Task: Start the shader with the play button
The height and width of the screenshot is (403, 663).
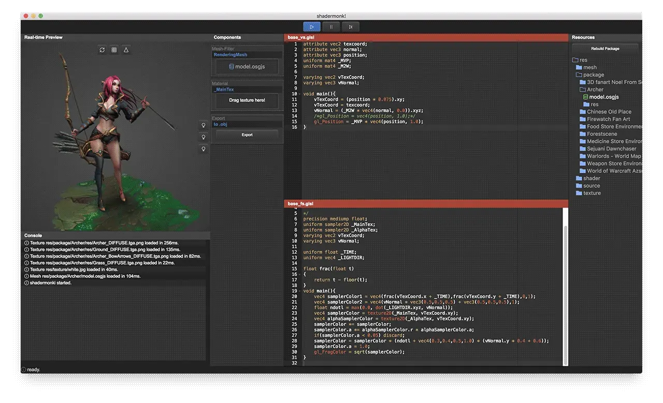Action: 312,27
